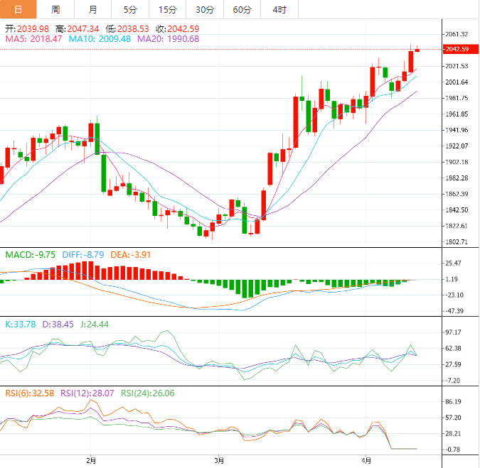Viewport: 480px width, 468px height.
Task: Click the MA5: 2018.47 indicator label
Action: 33,39
